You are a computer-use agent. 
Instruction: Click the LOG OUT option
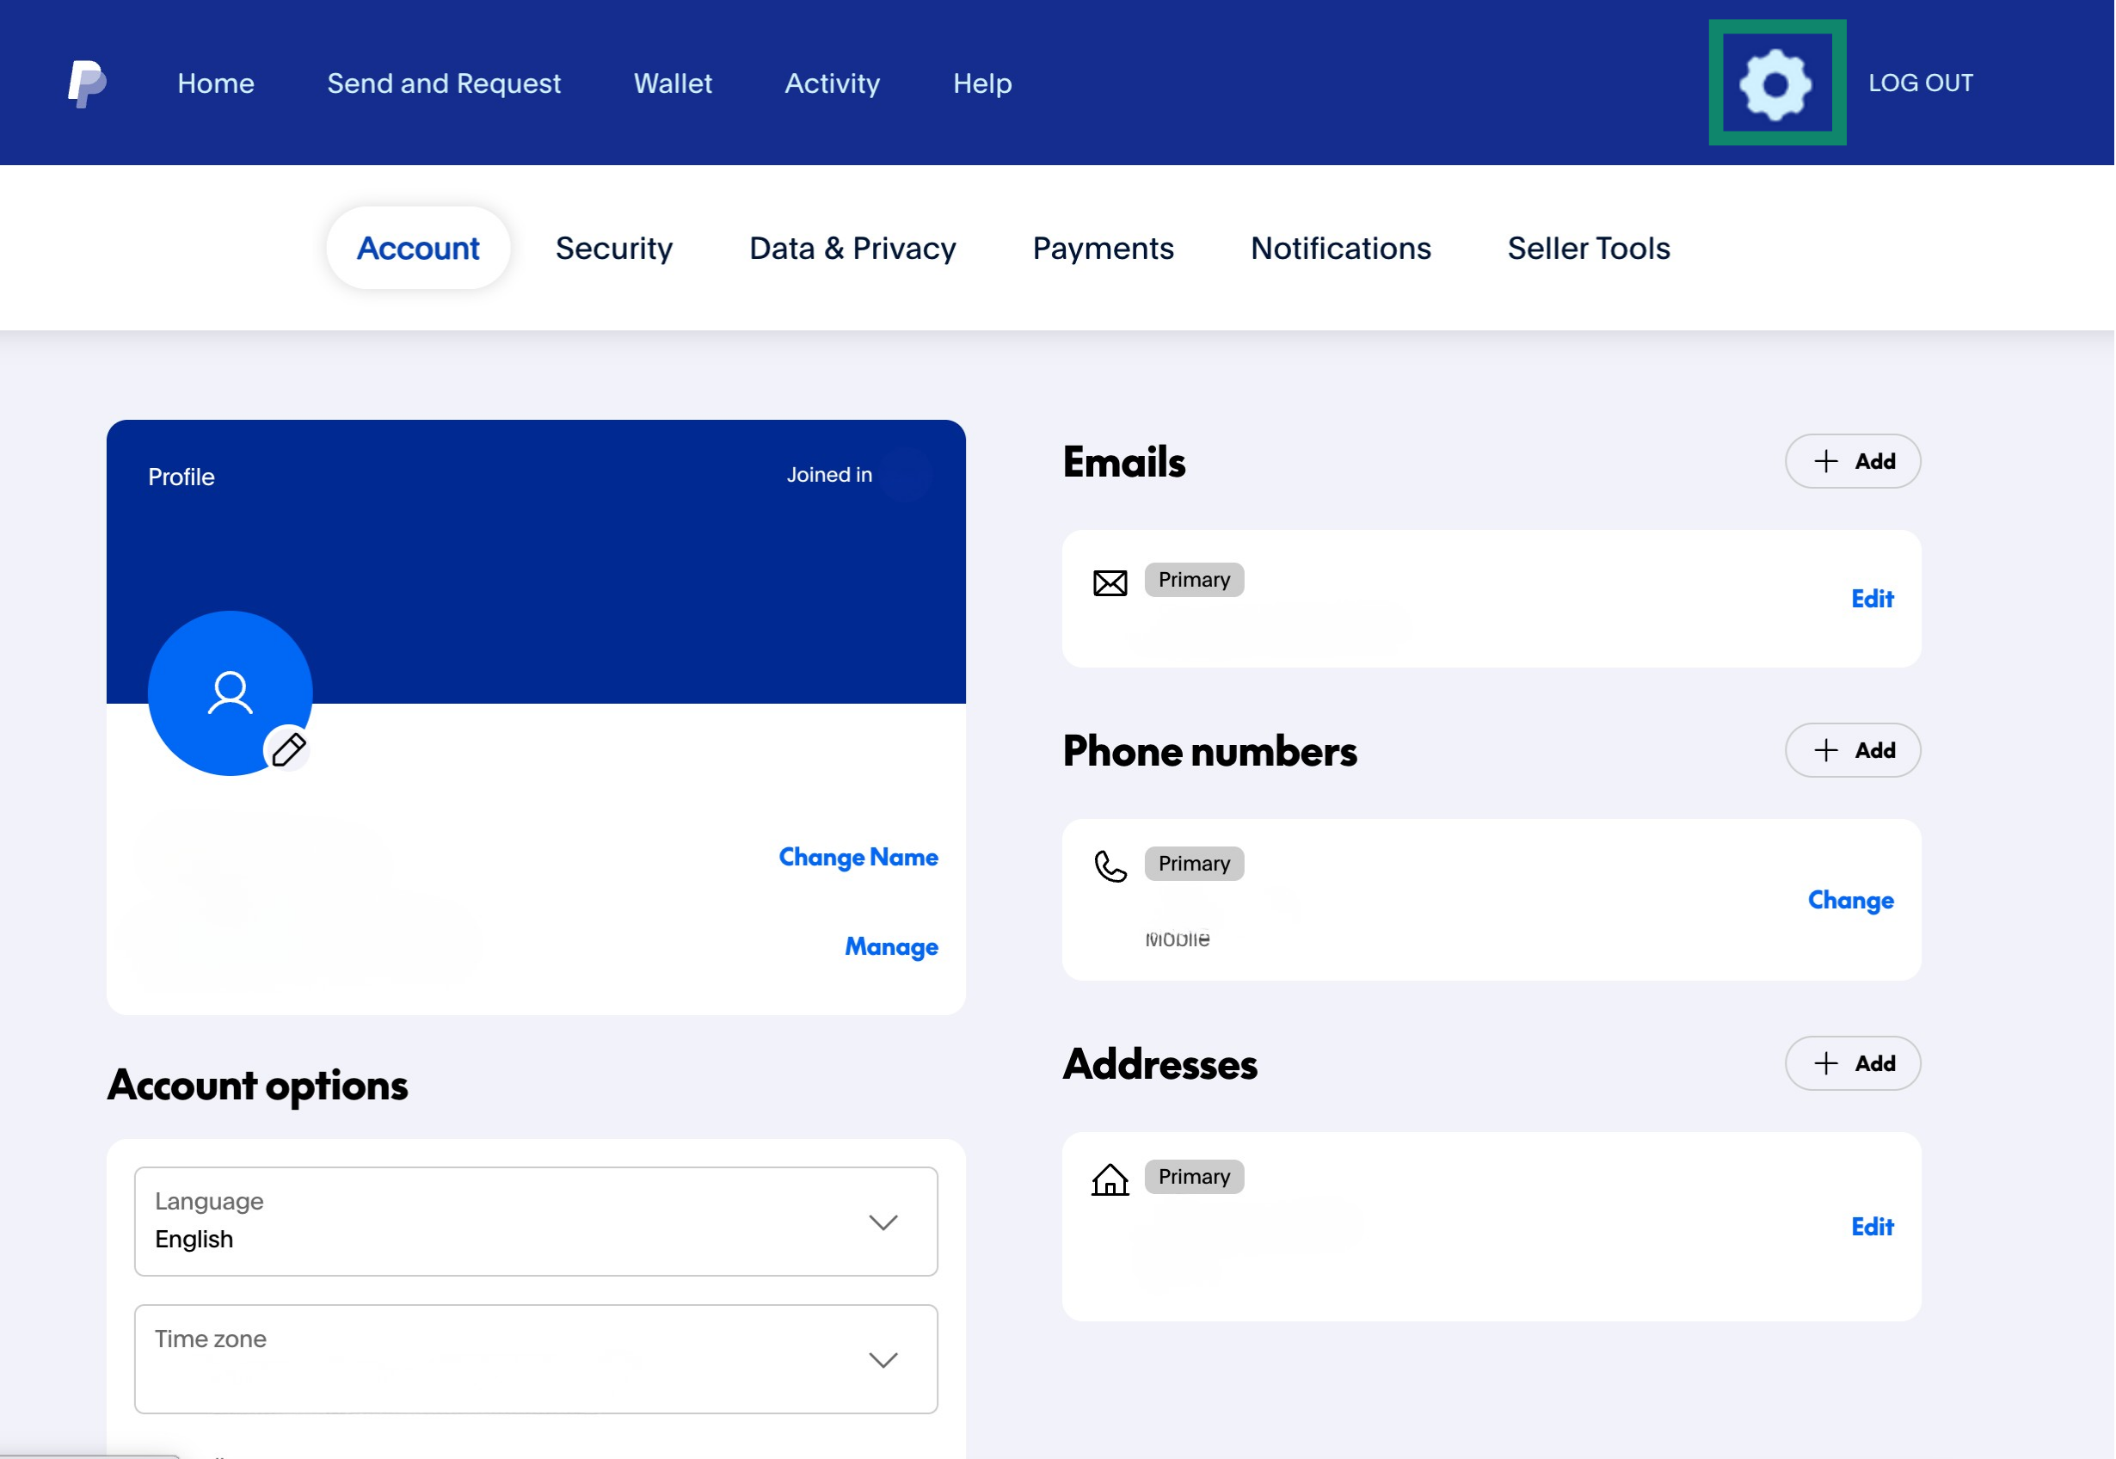pos(1920,83)
